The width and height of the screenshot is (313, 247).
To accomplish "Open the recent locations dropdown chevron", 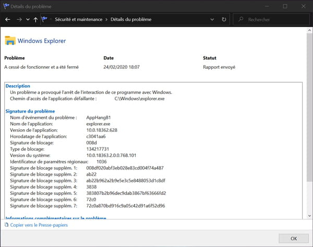I will point(28,19).
